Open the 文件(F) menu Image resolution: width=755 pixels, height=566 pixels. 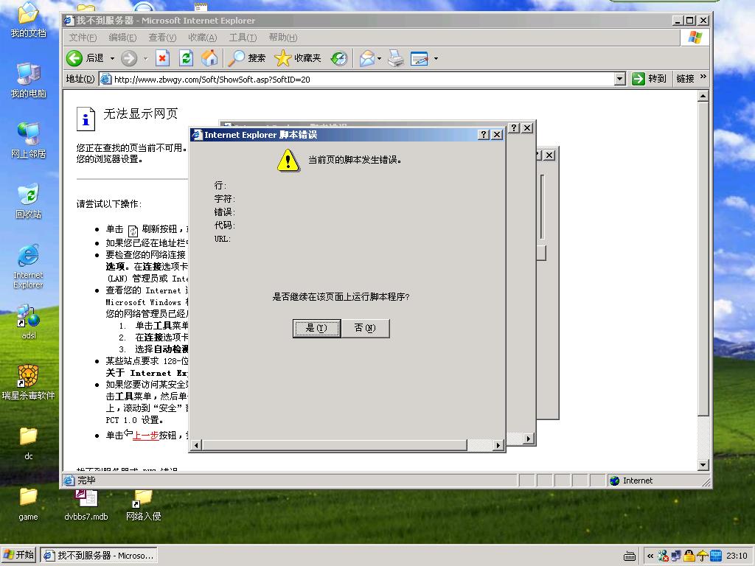pyautogui.click(x=83, y=38)
